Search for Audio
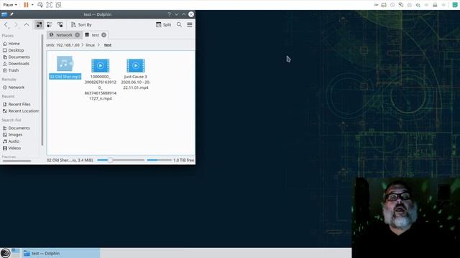The image size is (460, 258). (11, 142)
